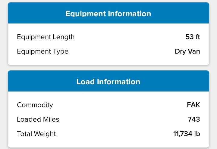The width and height of the screenshot is (217, 149).
Task: Click blue bar right of Equipment Information title
Action: [181, 14]
